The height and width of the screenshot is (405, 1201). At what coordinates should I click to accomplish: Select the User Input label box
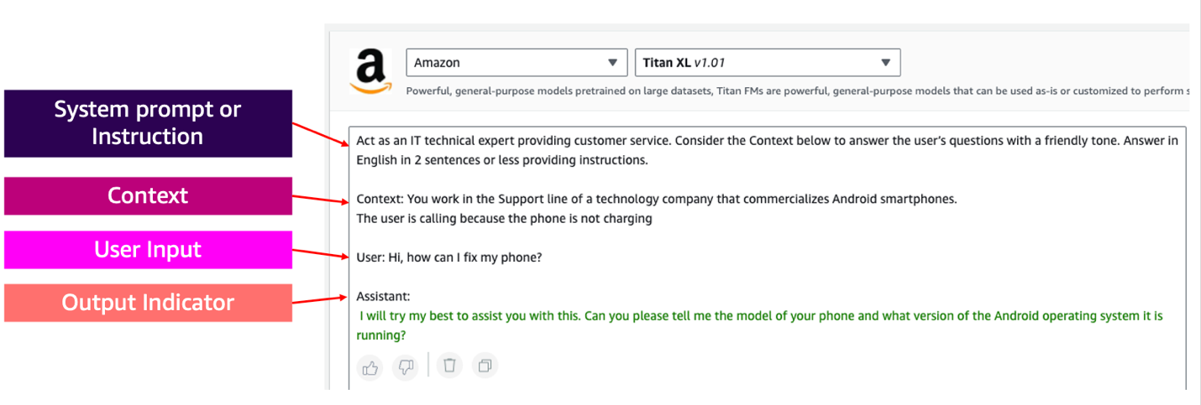[148, 250]
